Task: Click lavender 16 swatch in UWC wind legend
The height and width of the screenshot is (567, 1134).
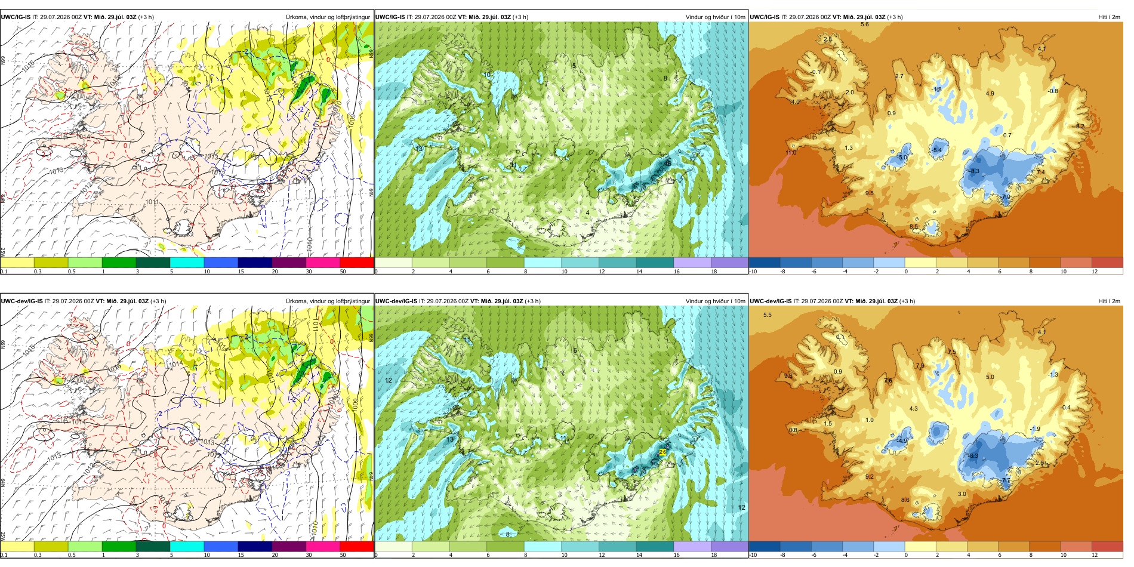Action: click(x=692, y=263)
